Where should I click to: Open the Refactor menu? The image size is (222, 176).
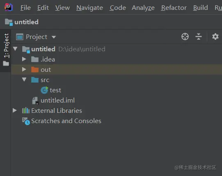tap(174, 7)
